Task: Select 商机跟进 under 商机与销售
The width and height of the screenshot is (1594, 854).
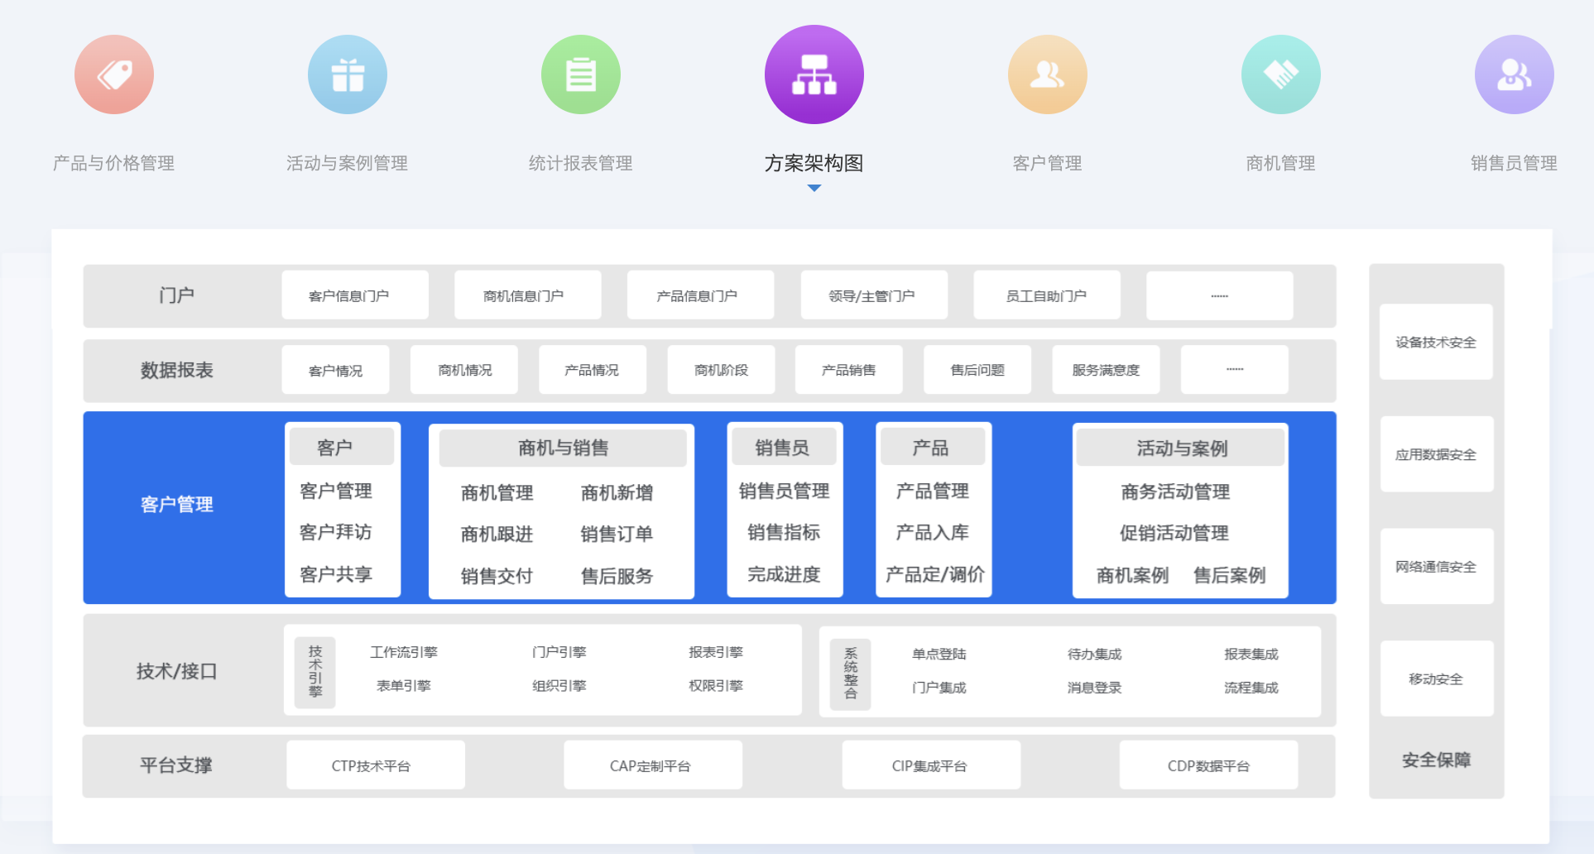Action: [497, 534]
